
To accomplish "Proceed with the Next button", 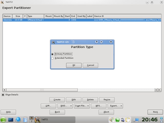I will coord(155,112).
